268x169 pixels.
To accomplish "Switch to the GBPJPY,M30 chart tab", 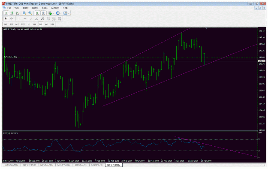I will tap(29, 165).
